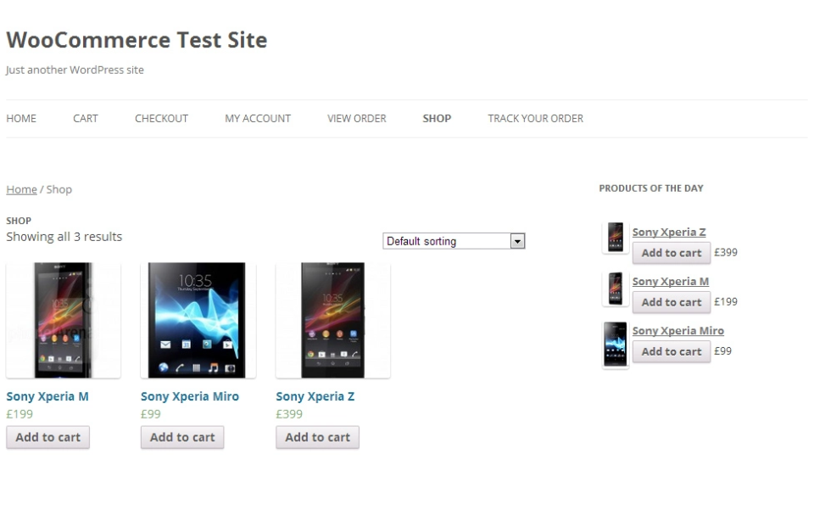Select the Sony Xperia M product thumbnail

point(63,320)
